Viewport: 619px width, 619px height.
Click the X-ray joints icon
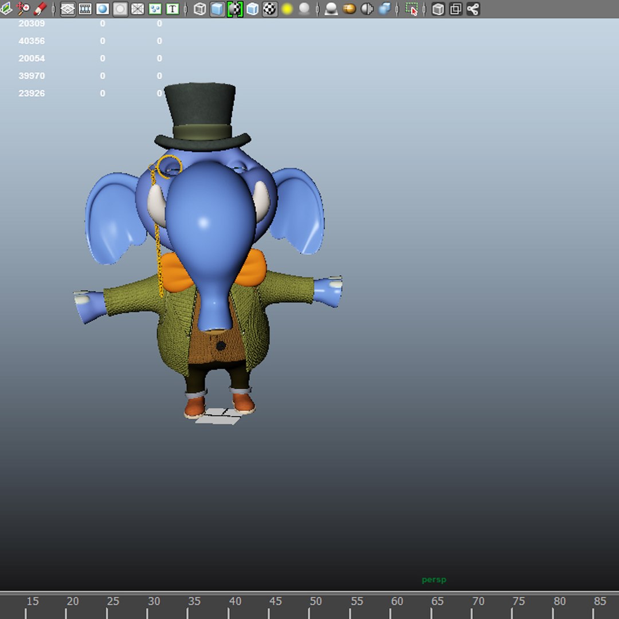[x=473, y=9]
